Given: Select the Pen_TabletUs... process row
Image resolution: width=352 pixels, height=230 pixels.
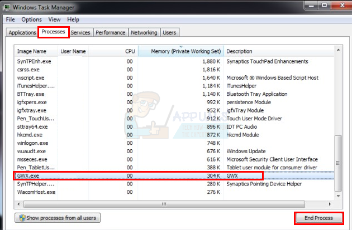Looking at the screenshot, I should click(174, 168).
